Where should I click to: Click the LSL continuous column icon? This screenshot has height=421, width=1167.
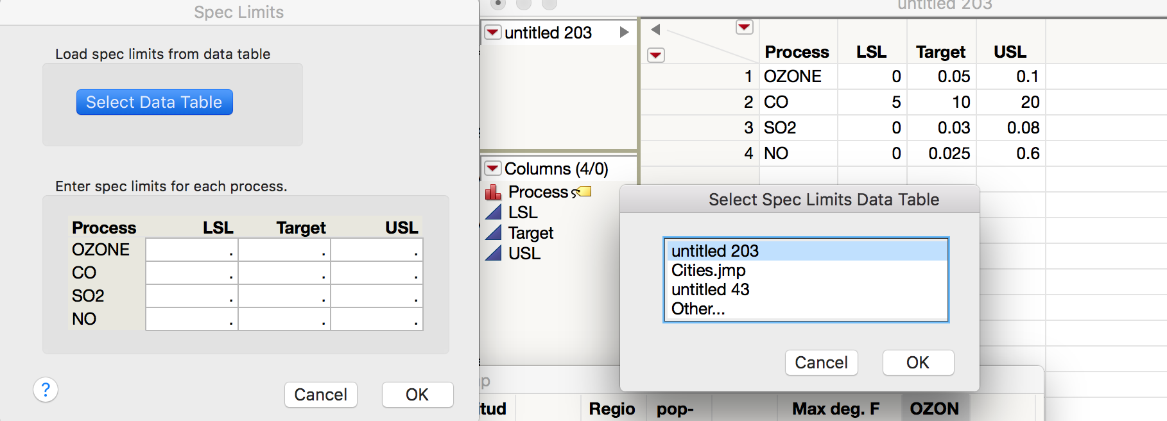[493, 212]
